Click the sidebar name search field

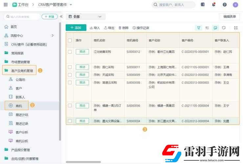click(x=22, y=17)
